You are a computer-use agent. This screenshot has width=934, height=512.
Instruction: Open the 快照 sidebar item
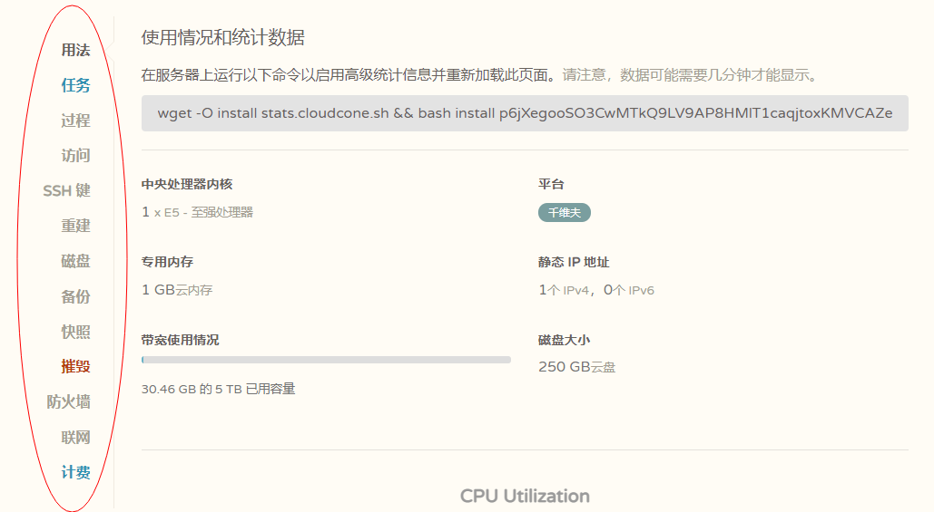[x=75, y=333]
